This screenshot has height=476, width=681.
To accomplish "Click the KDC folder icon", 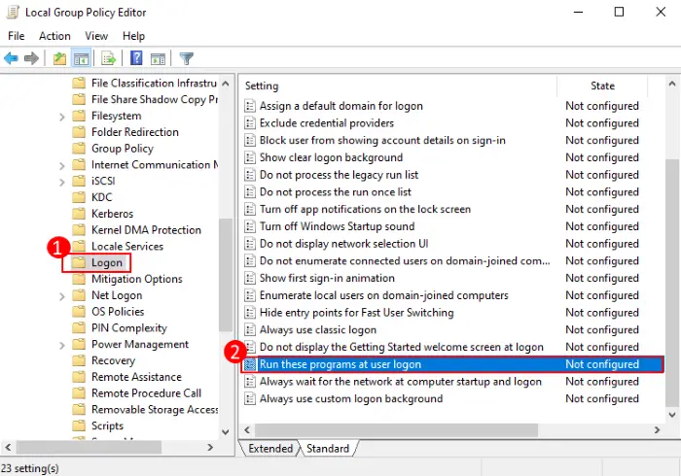I will click(x=79, y=197).
